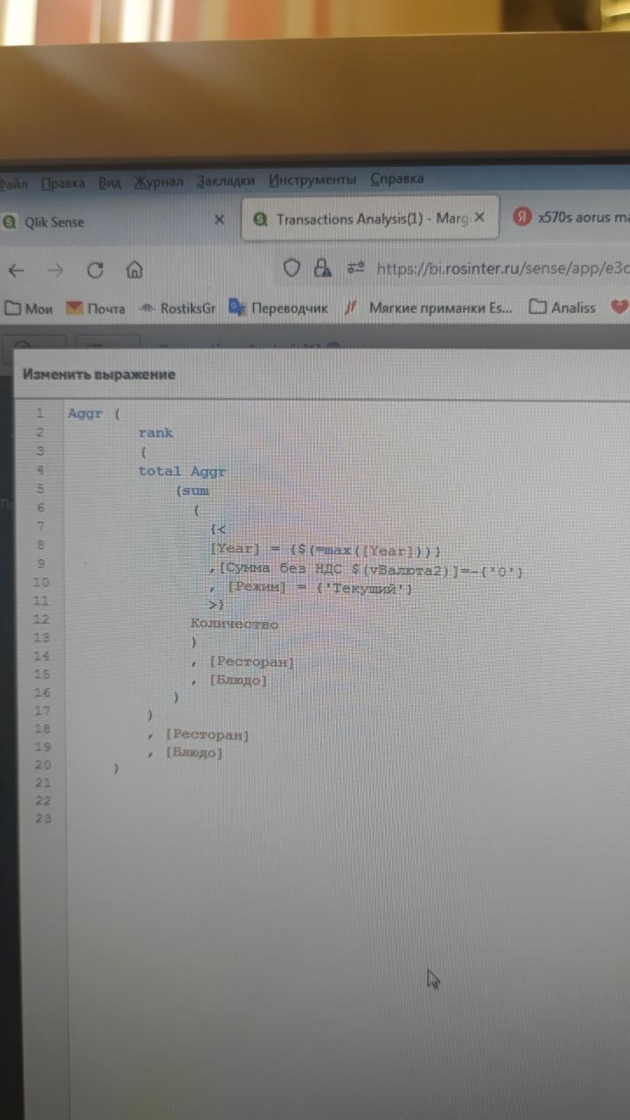Click line number 23 in the gutter
The height and width of the screenshot is (1120, 630).
click(x=43, y=819)
